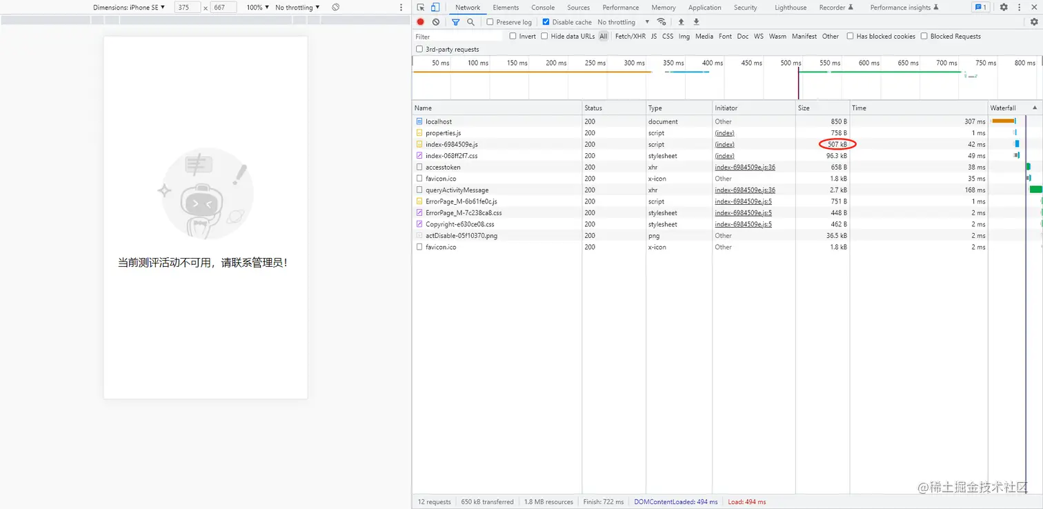Sort by the Status column header

[614, 108]
